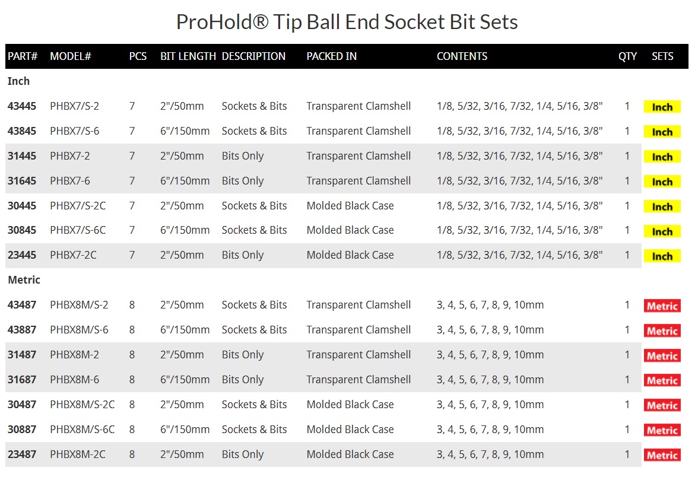Click the Metric section heading
Image resolution: width=698 pixels, height=477 pixels.
24,280
